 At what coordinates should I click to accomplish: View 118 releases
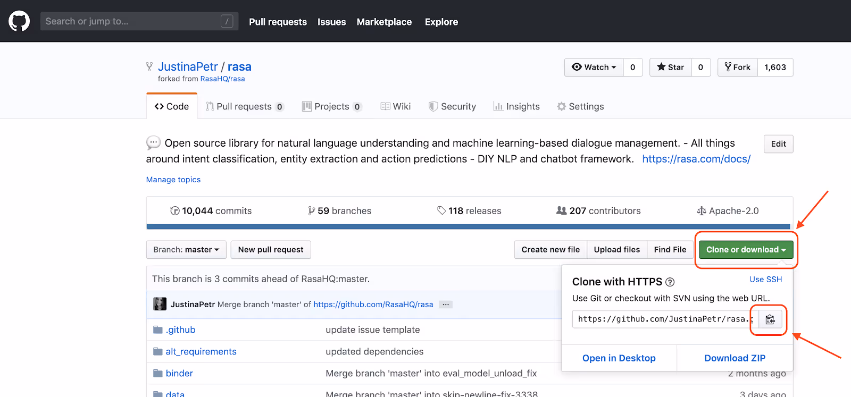(469, 211)
